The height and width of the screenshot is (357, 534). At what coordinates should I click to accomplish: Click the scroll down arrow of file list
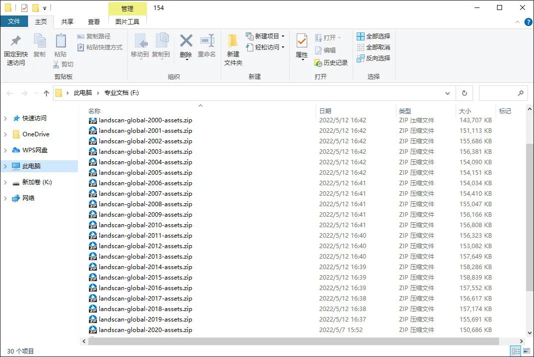[530, 333]
